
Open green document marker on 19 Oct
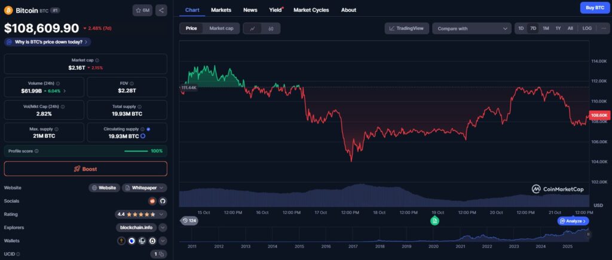[435, 221]
